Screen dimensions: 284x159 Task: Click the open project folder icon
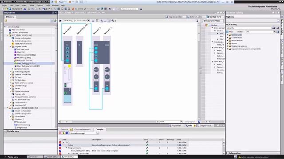click(7, 9)
